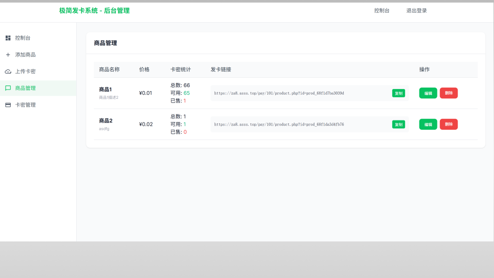Click the 商品2 product URL text
The width and height of the screenshot is (494, 278).
279,124
